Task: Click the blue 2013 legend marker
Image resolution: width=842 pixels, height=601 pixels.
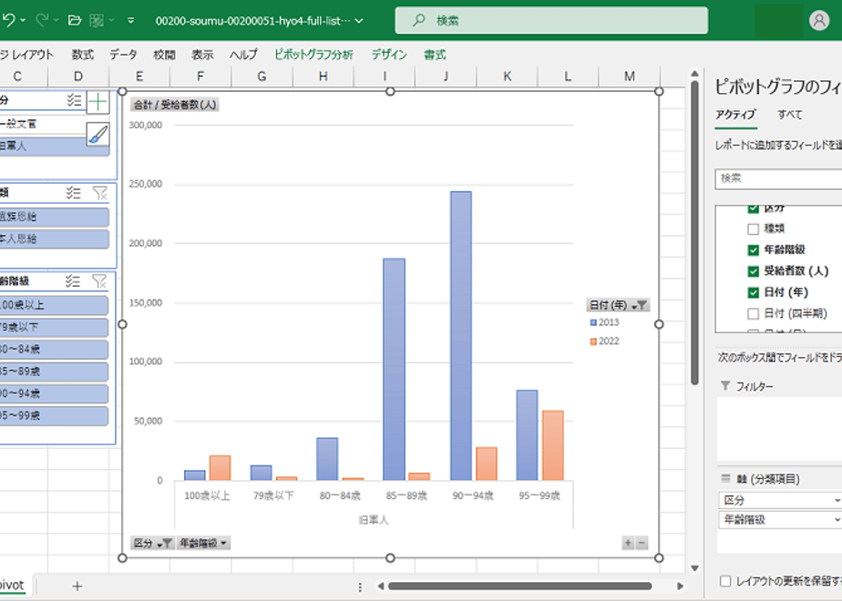Action: click(593, 322)
